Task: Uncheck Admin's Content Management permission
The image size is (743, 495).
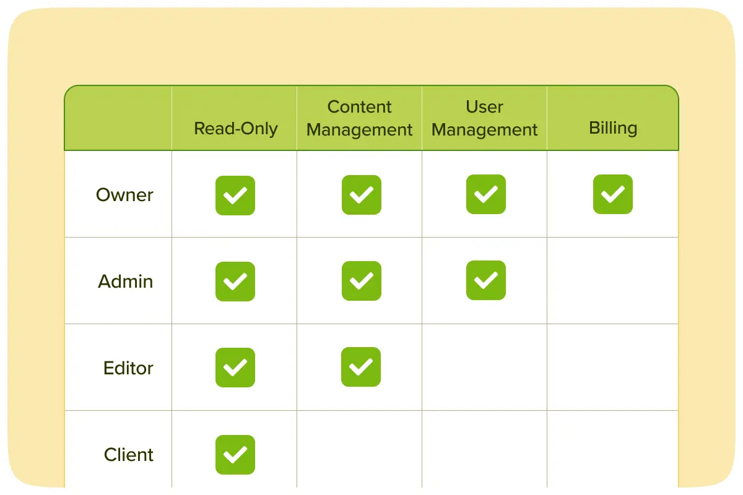Action: pyautogui.click(x=362, y=282)
